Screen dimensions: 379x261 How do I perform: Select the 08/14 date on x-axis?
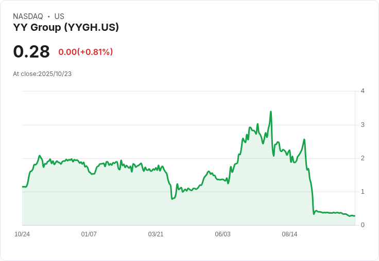(289, 234)
